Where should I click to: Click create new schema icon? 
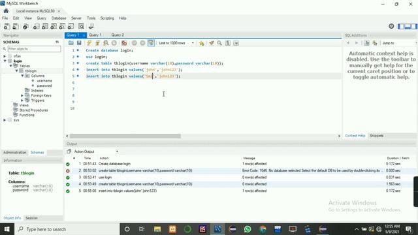pyautogui.click(x=37, y=26)
